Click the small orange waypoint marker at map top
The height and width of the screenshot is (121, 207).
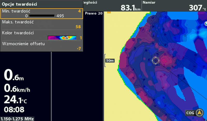coord(109,12)
